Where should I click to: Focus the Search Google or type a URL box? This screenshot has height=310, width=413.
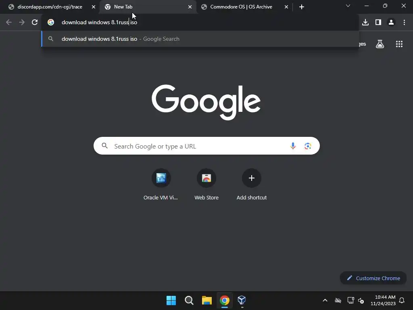click(206, 146)
